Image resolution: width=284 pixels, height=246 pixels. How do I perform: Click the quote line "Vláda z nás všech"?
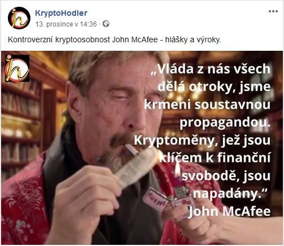coord(211,69)
